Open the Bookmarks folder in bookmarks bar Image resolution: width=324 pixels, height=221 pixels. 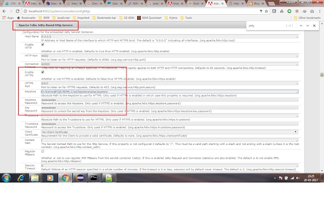26,18
